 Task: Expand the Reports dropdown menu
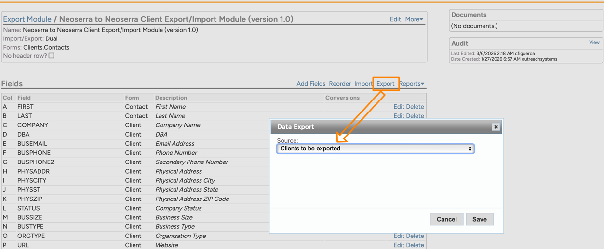point(411,84)
